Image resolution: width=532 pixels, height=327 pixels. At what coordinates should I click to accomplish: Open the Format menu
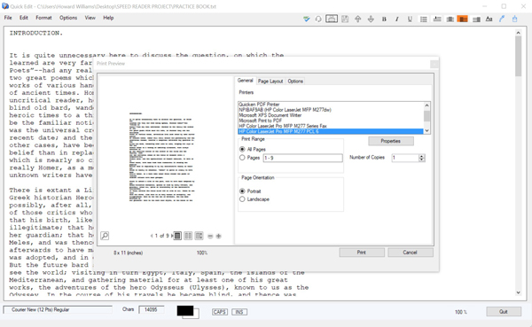coord(43,18)
